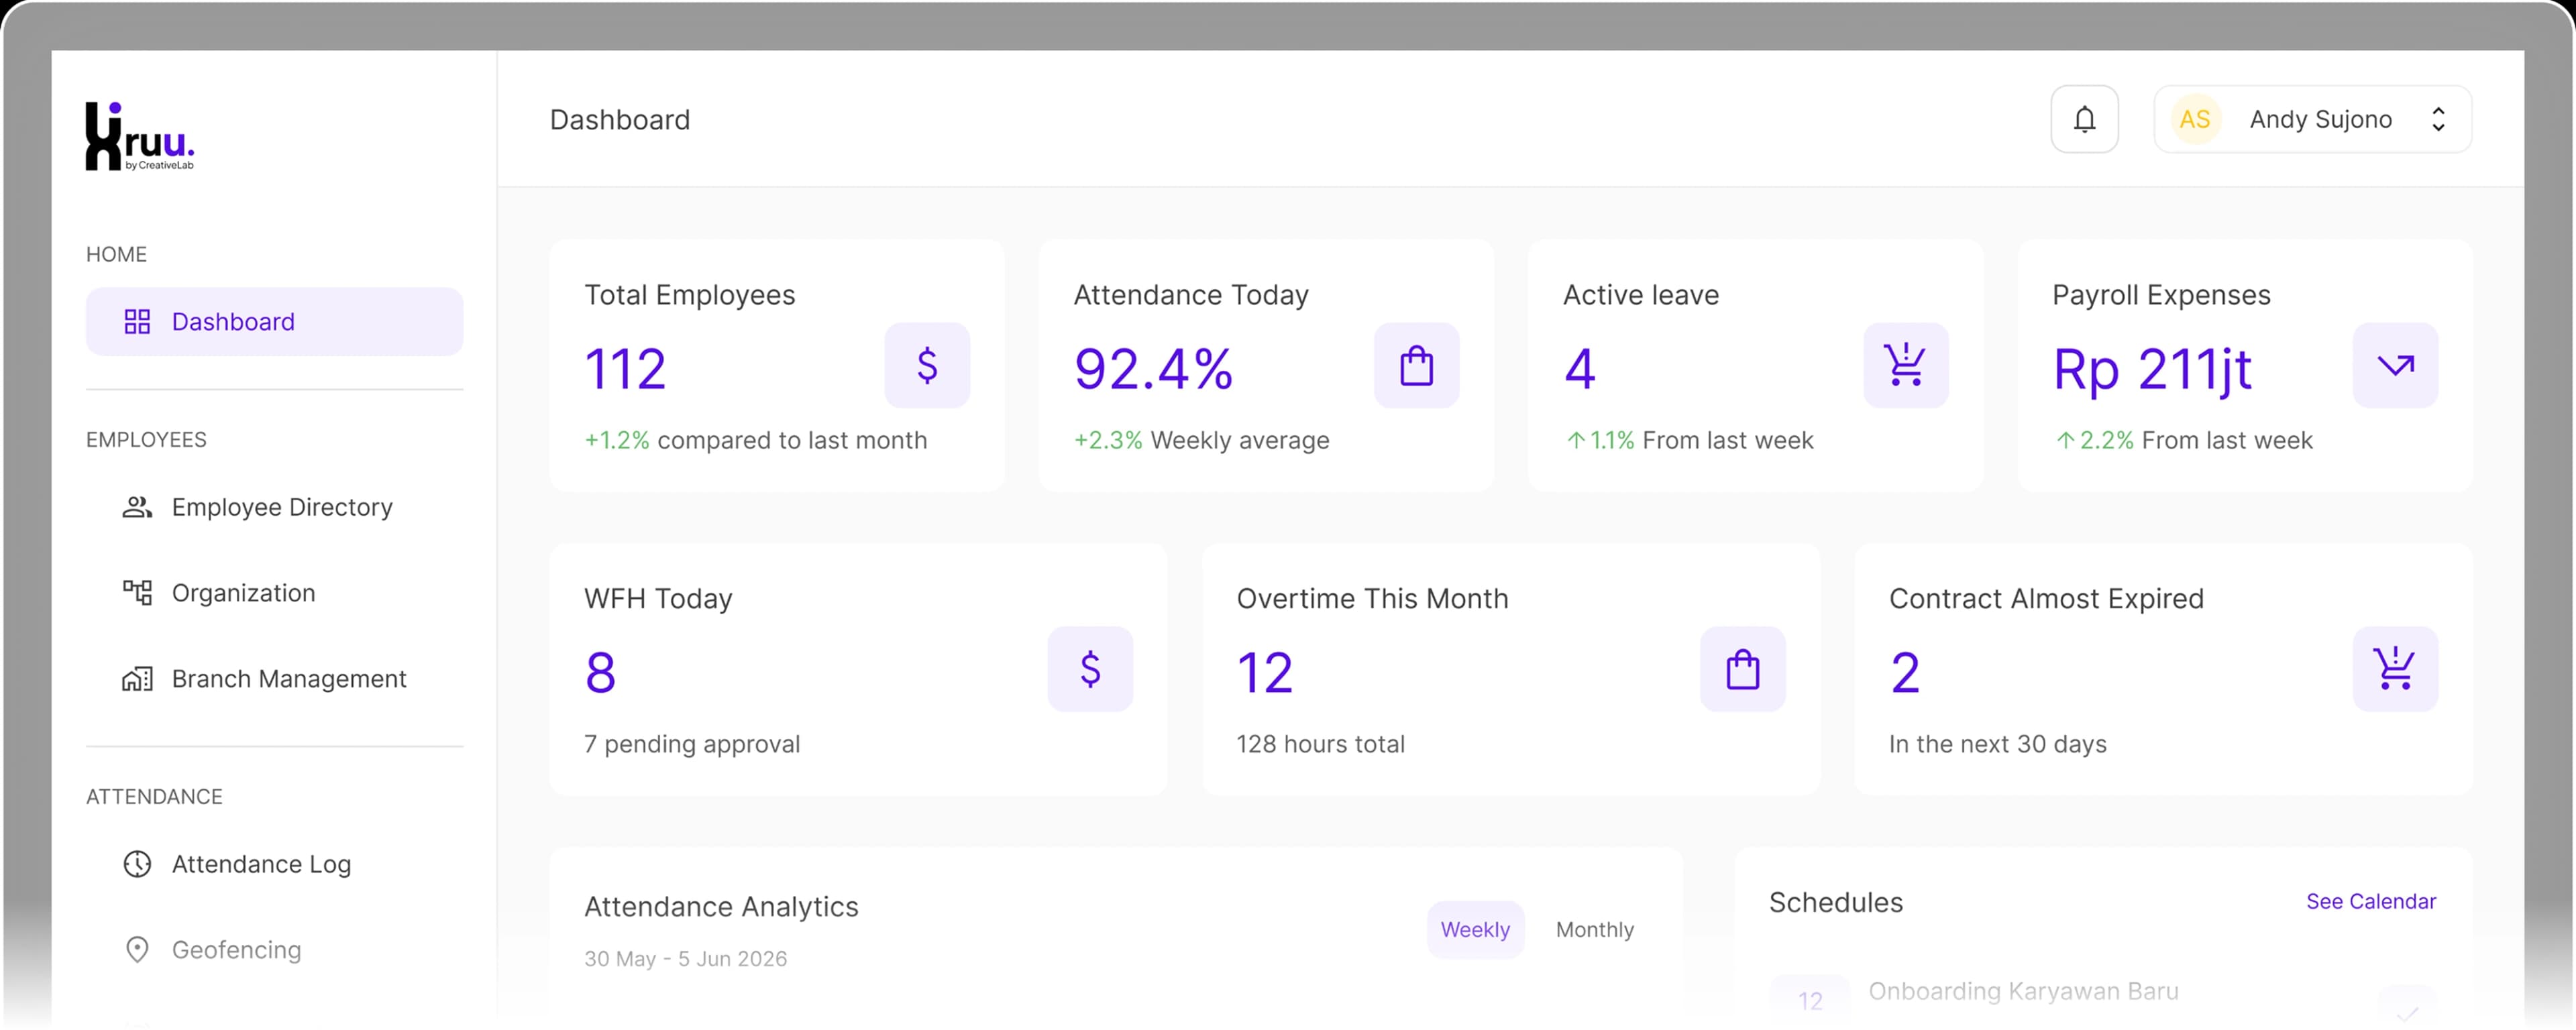Click the cart icon on Active leave card

[x=1905, y=365]
